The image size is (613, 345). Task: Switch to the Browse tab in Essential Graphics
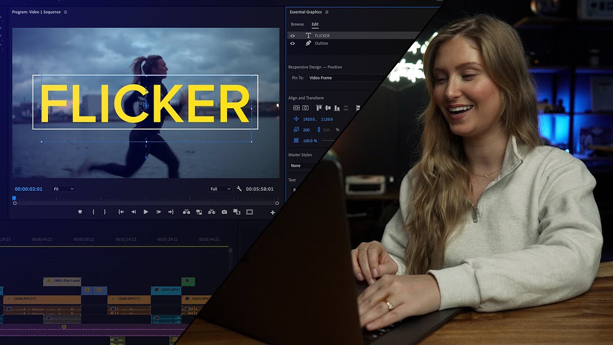point(297,24)
